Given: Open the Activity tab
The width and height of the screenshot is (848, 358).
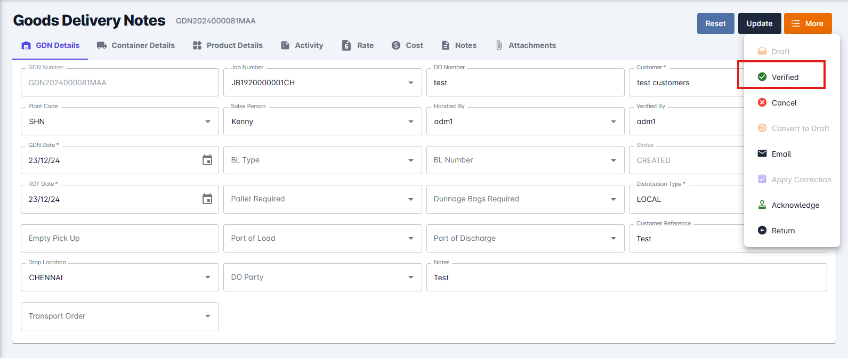Looking at the screenshot, I should tap(302, 45).
